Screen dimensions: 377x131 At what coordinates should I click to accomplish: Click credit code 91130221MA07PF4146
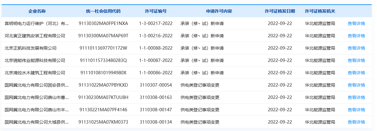[103, 110]
